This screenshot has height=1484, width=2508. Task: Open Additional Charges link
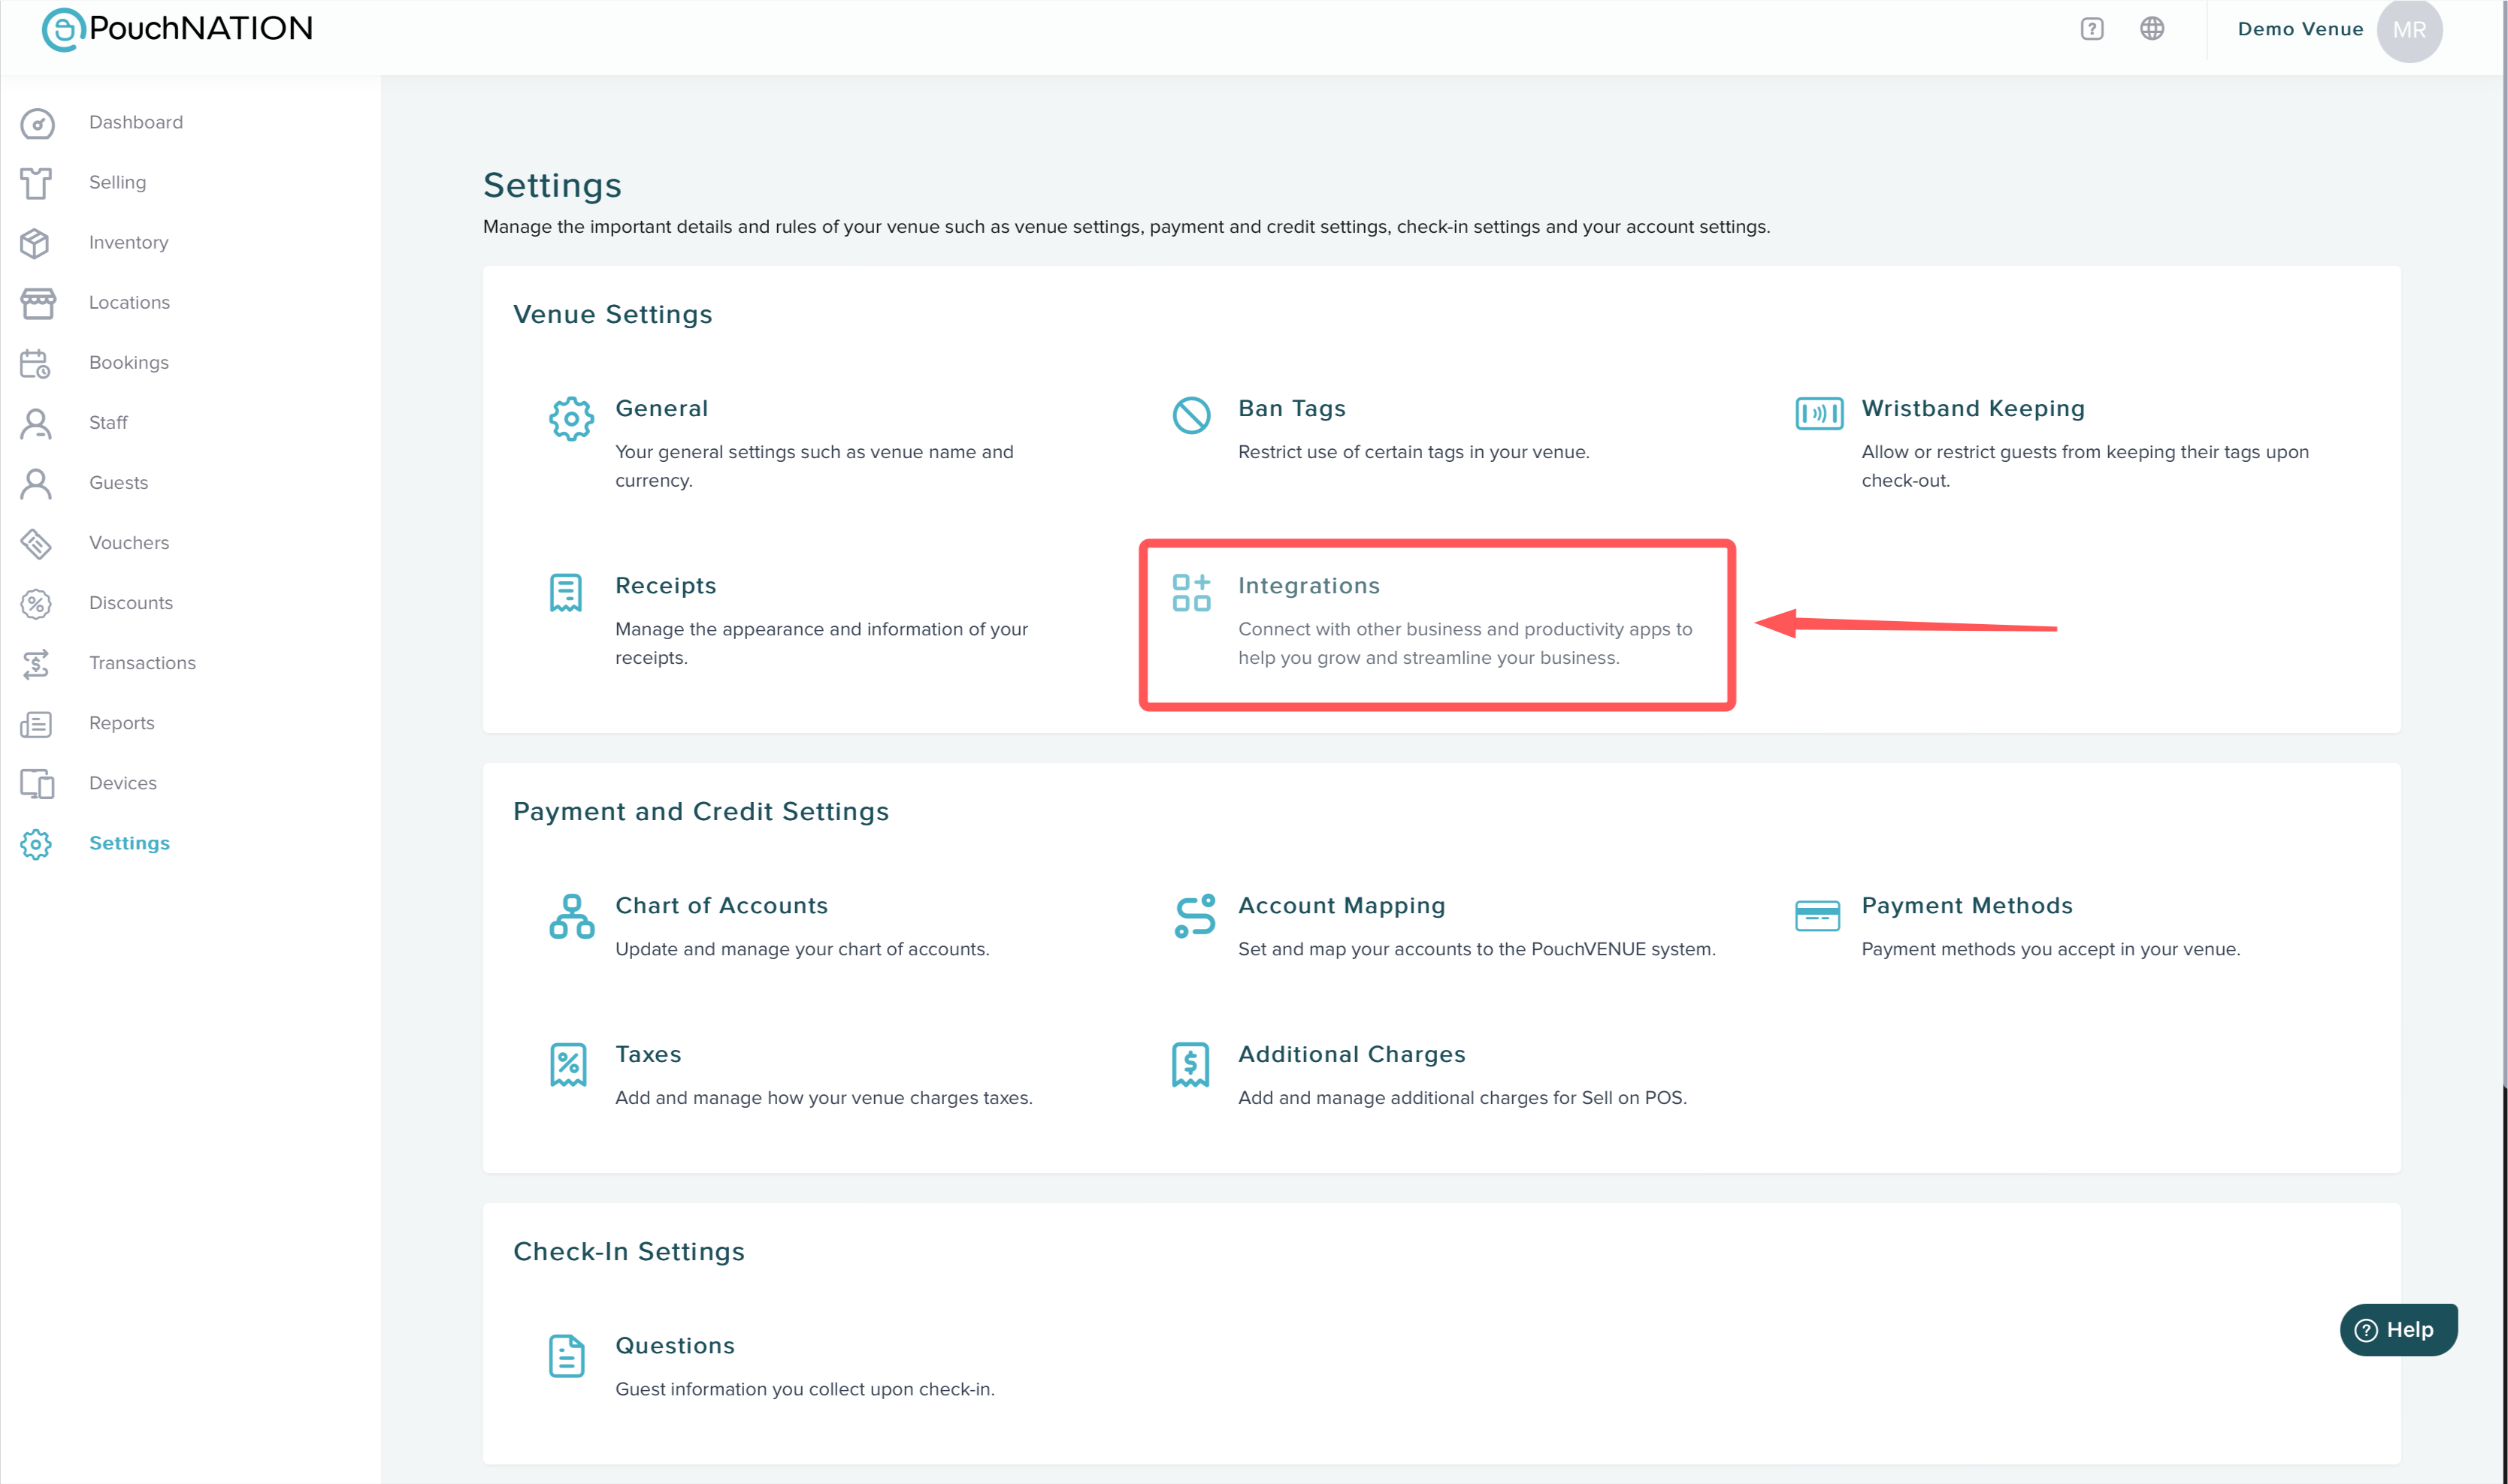pos(1351,1054)
